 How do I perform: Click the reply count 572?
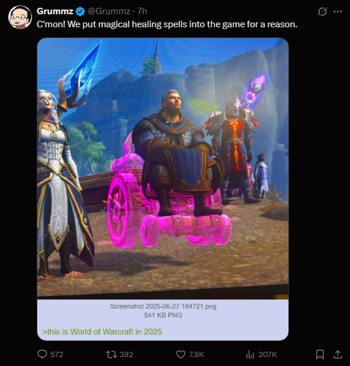point(57,355)
